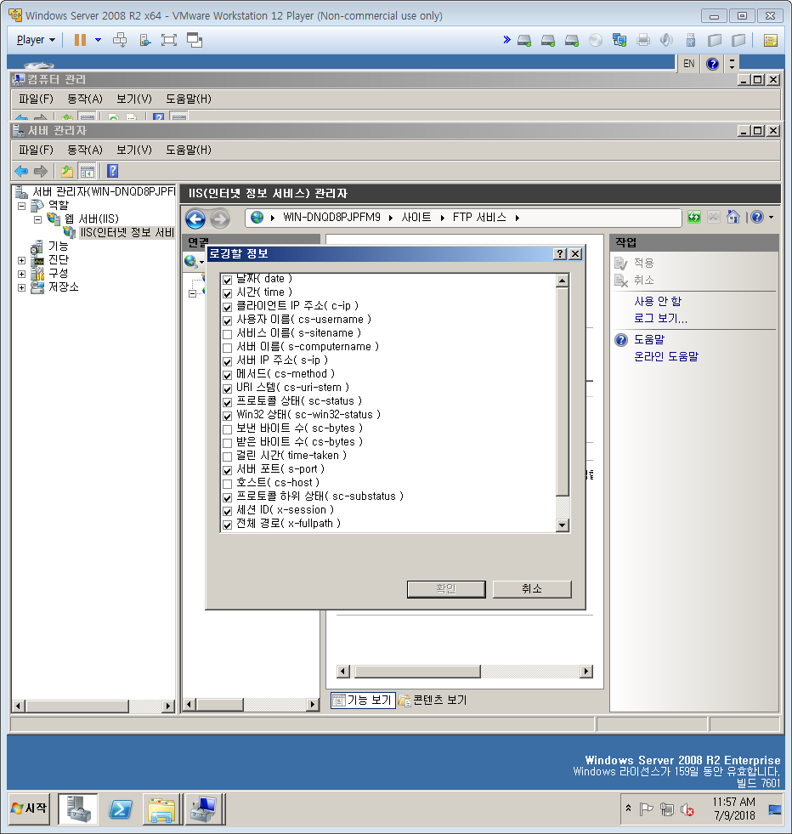Click the EN language indicator

(x=689, y=64)
